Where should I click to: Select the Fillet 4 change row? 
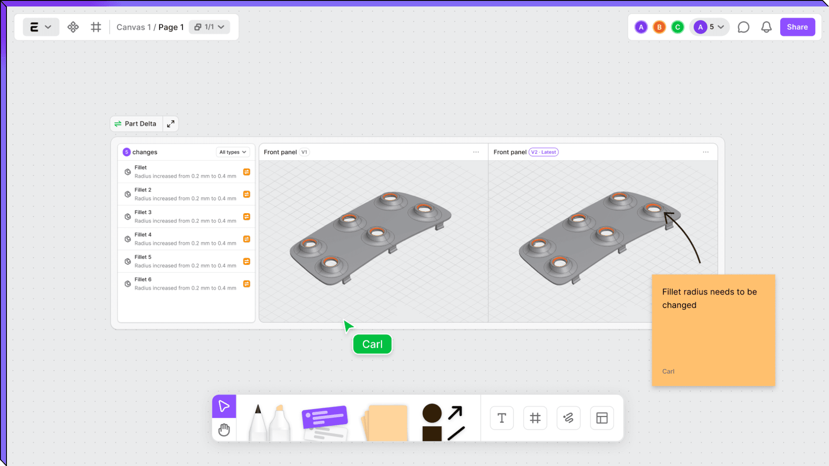(x=186, y=239)
